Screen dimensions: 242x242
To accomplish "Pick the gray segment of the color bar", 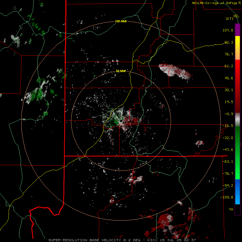I will click(x=237, y=120).
